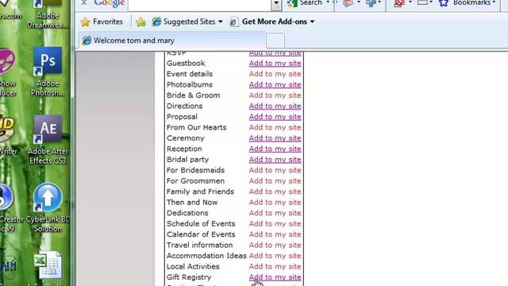Viewport: 508px width, 286px height.
Task: Click the Favorites star icon
Action: [x=85, y=21]
